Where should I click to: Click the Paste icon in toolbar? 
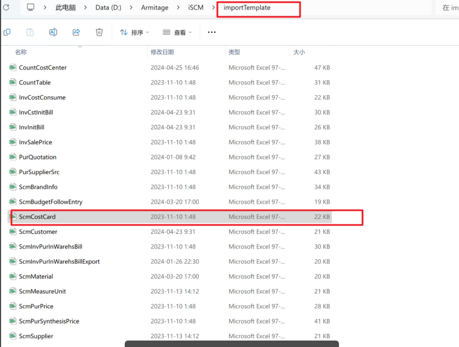[30, 32]
